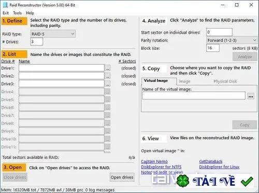Click 'Total sectors available in RAID' label
Image resolution: width=259 pixels, height=193 pixels.
click(31, 157)
